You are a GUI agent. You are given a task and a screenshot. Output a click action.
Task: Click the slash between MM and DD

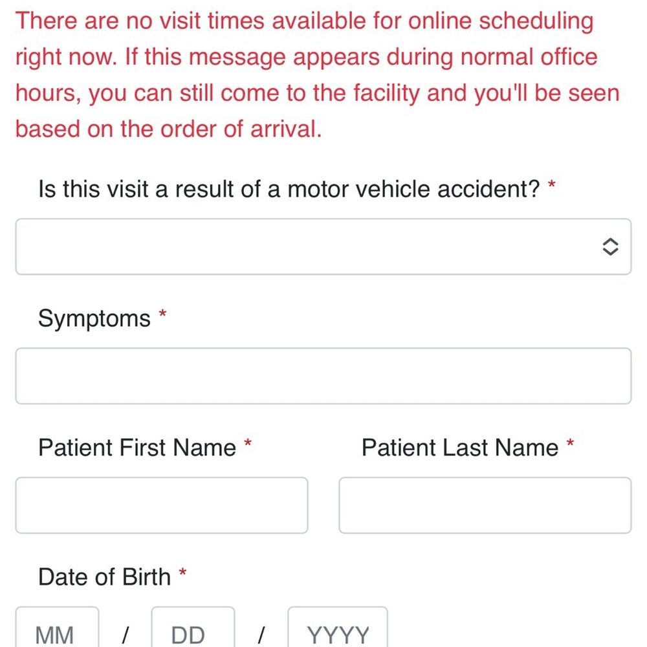coord(126,635)
